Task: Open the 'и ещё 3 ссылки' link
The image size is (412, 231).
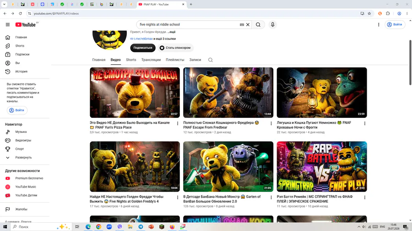Action: 165,39
